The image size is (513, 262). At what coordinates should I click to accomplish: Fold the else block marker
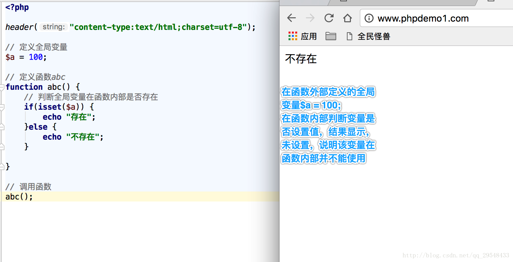coord(2,127)
